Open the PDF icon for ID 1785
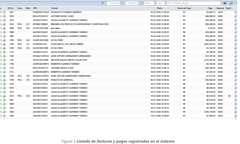240x144 pixels. coord(4,44)
